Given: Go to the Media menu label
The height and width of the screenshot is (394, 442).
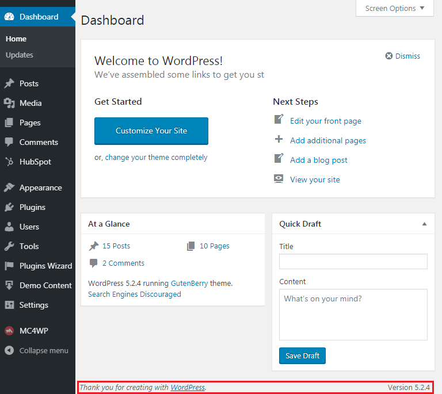Looking at the screenshot, I should 31,103.
